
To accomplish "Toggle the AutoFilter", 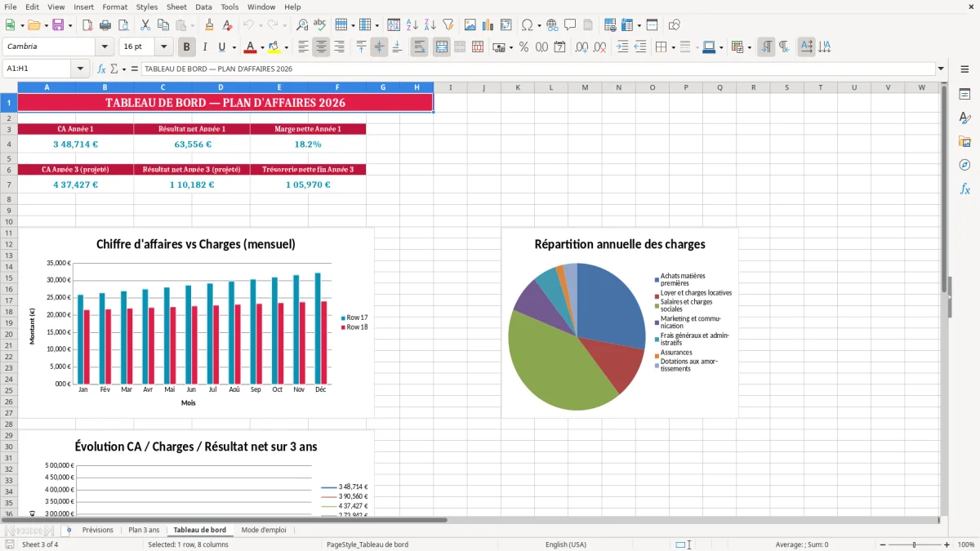I will [448, 25].
